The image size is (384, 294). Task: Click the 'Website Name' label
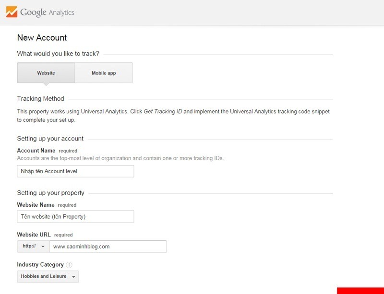36,205
